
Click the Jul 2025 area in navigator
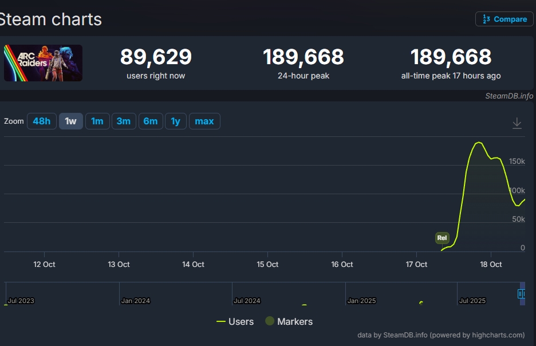click(x=472, y=301)
